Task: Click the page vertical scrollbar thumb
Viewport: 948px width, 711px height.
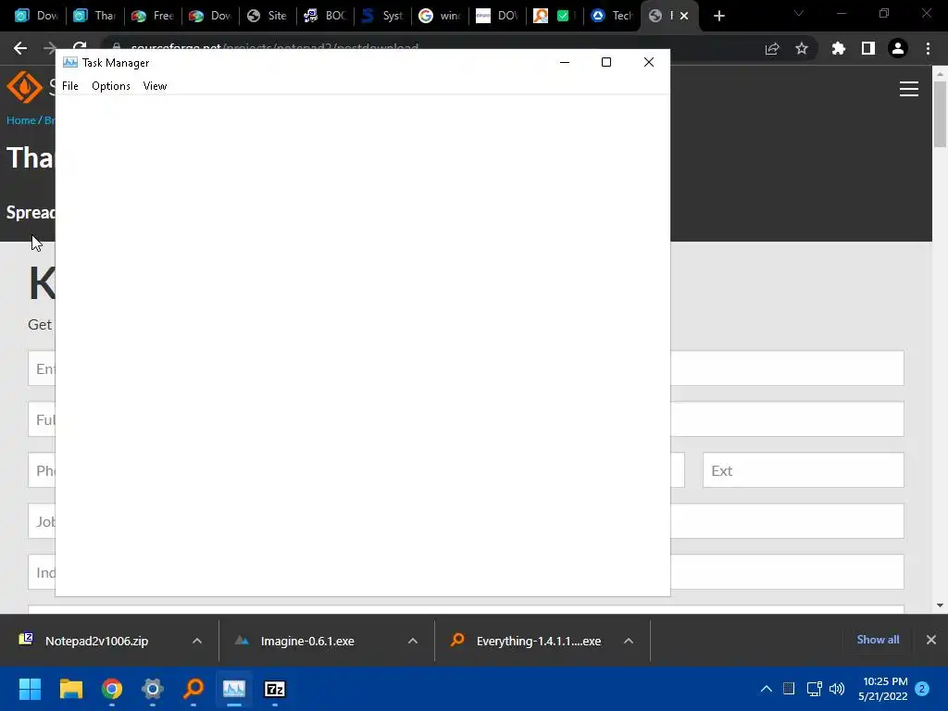Action: coord(940,114)
